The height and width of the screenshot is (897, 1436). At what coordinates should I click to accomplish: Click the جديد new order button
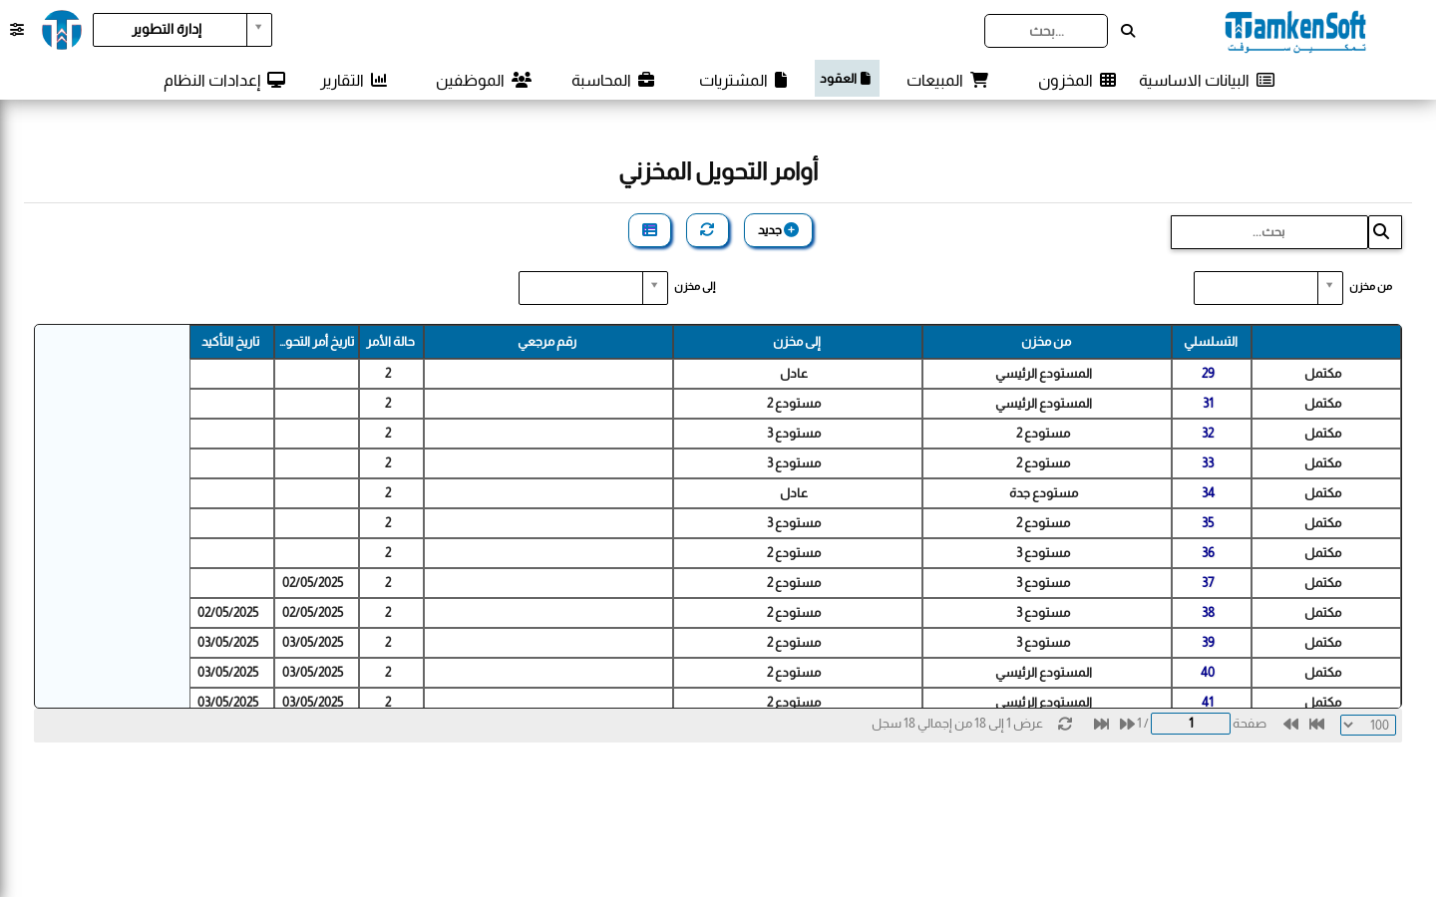pyautogui.click(x=778, y=230)
